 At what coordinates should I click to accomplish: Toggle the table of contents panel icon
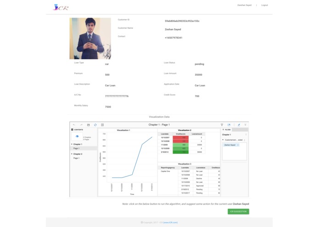pos(102,125)
